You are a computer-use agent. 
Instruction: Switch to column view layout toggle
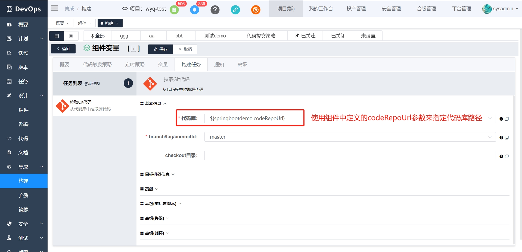(71, 36)
